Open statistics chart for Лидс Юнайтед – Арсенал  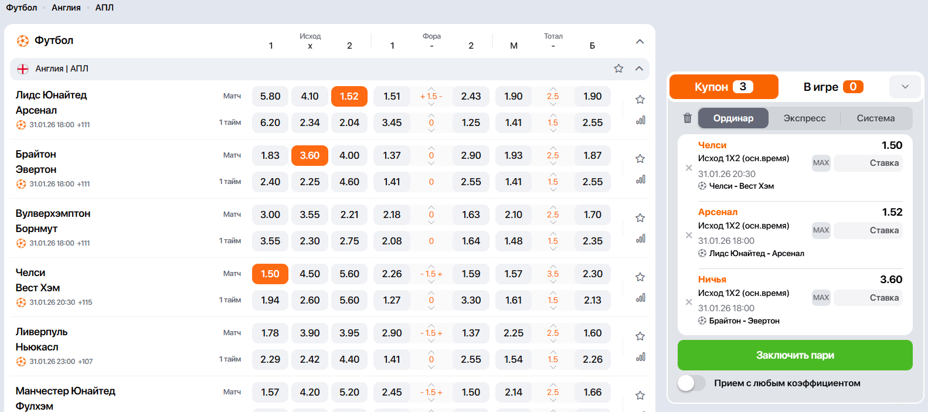[640, 120]
